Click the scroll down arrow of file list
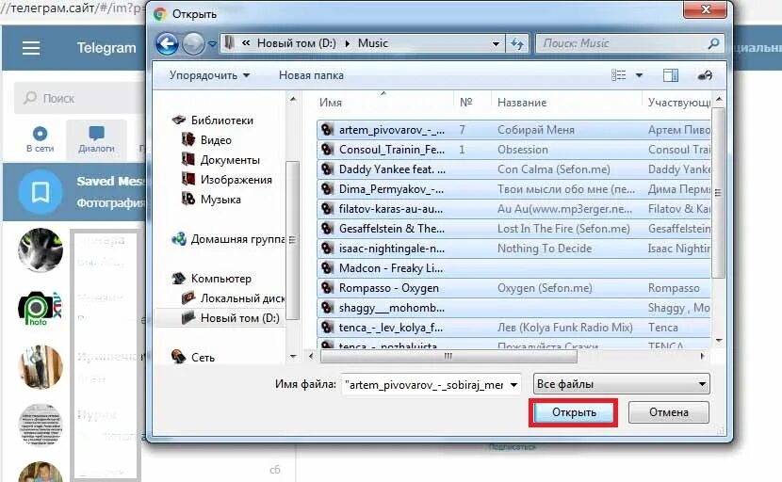This screenshot has width=782, height=482. point(719,341)
